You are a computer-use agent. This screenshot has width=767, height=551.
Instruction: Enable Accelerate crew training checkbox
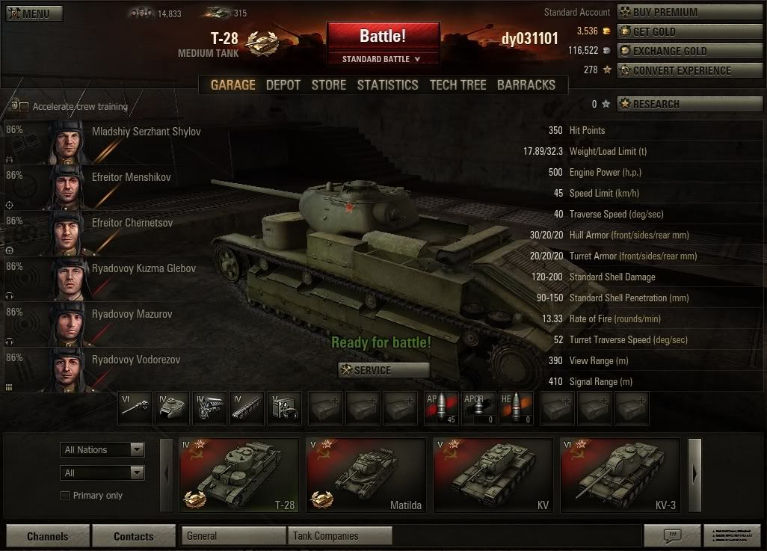point(23,107)
